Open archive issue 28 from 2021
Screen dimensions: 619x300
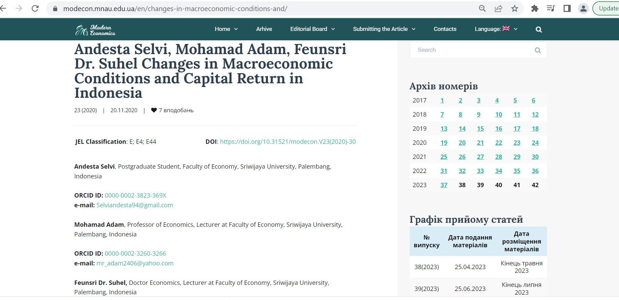[498, 157]
